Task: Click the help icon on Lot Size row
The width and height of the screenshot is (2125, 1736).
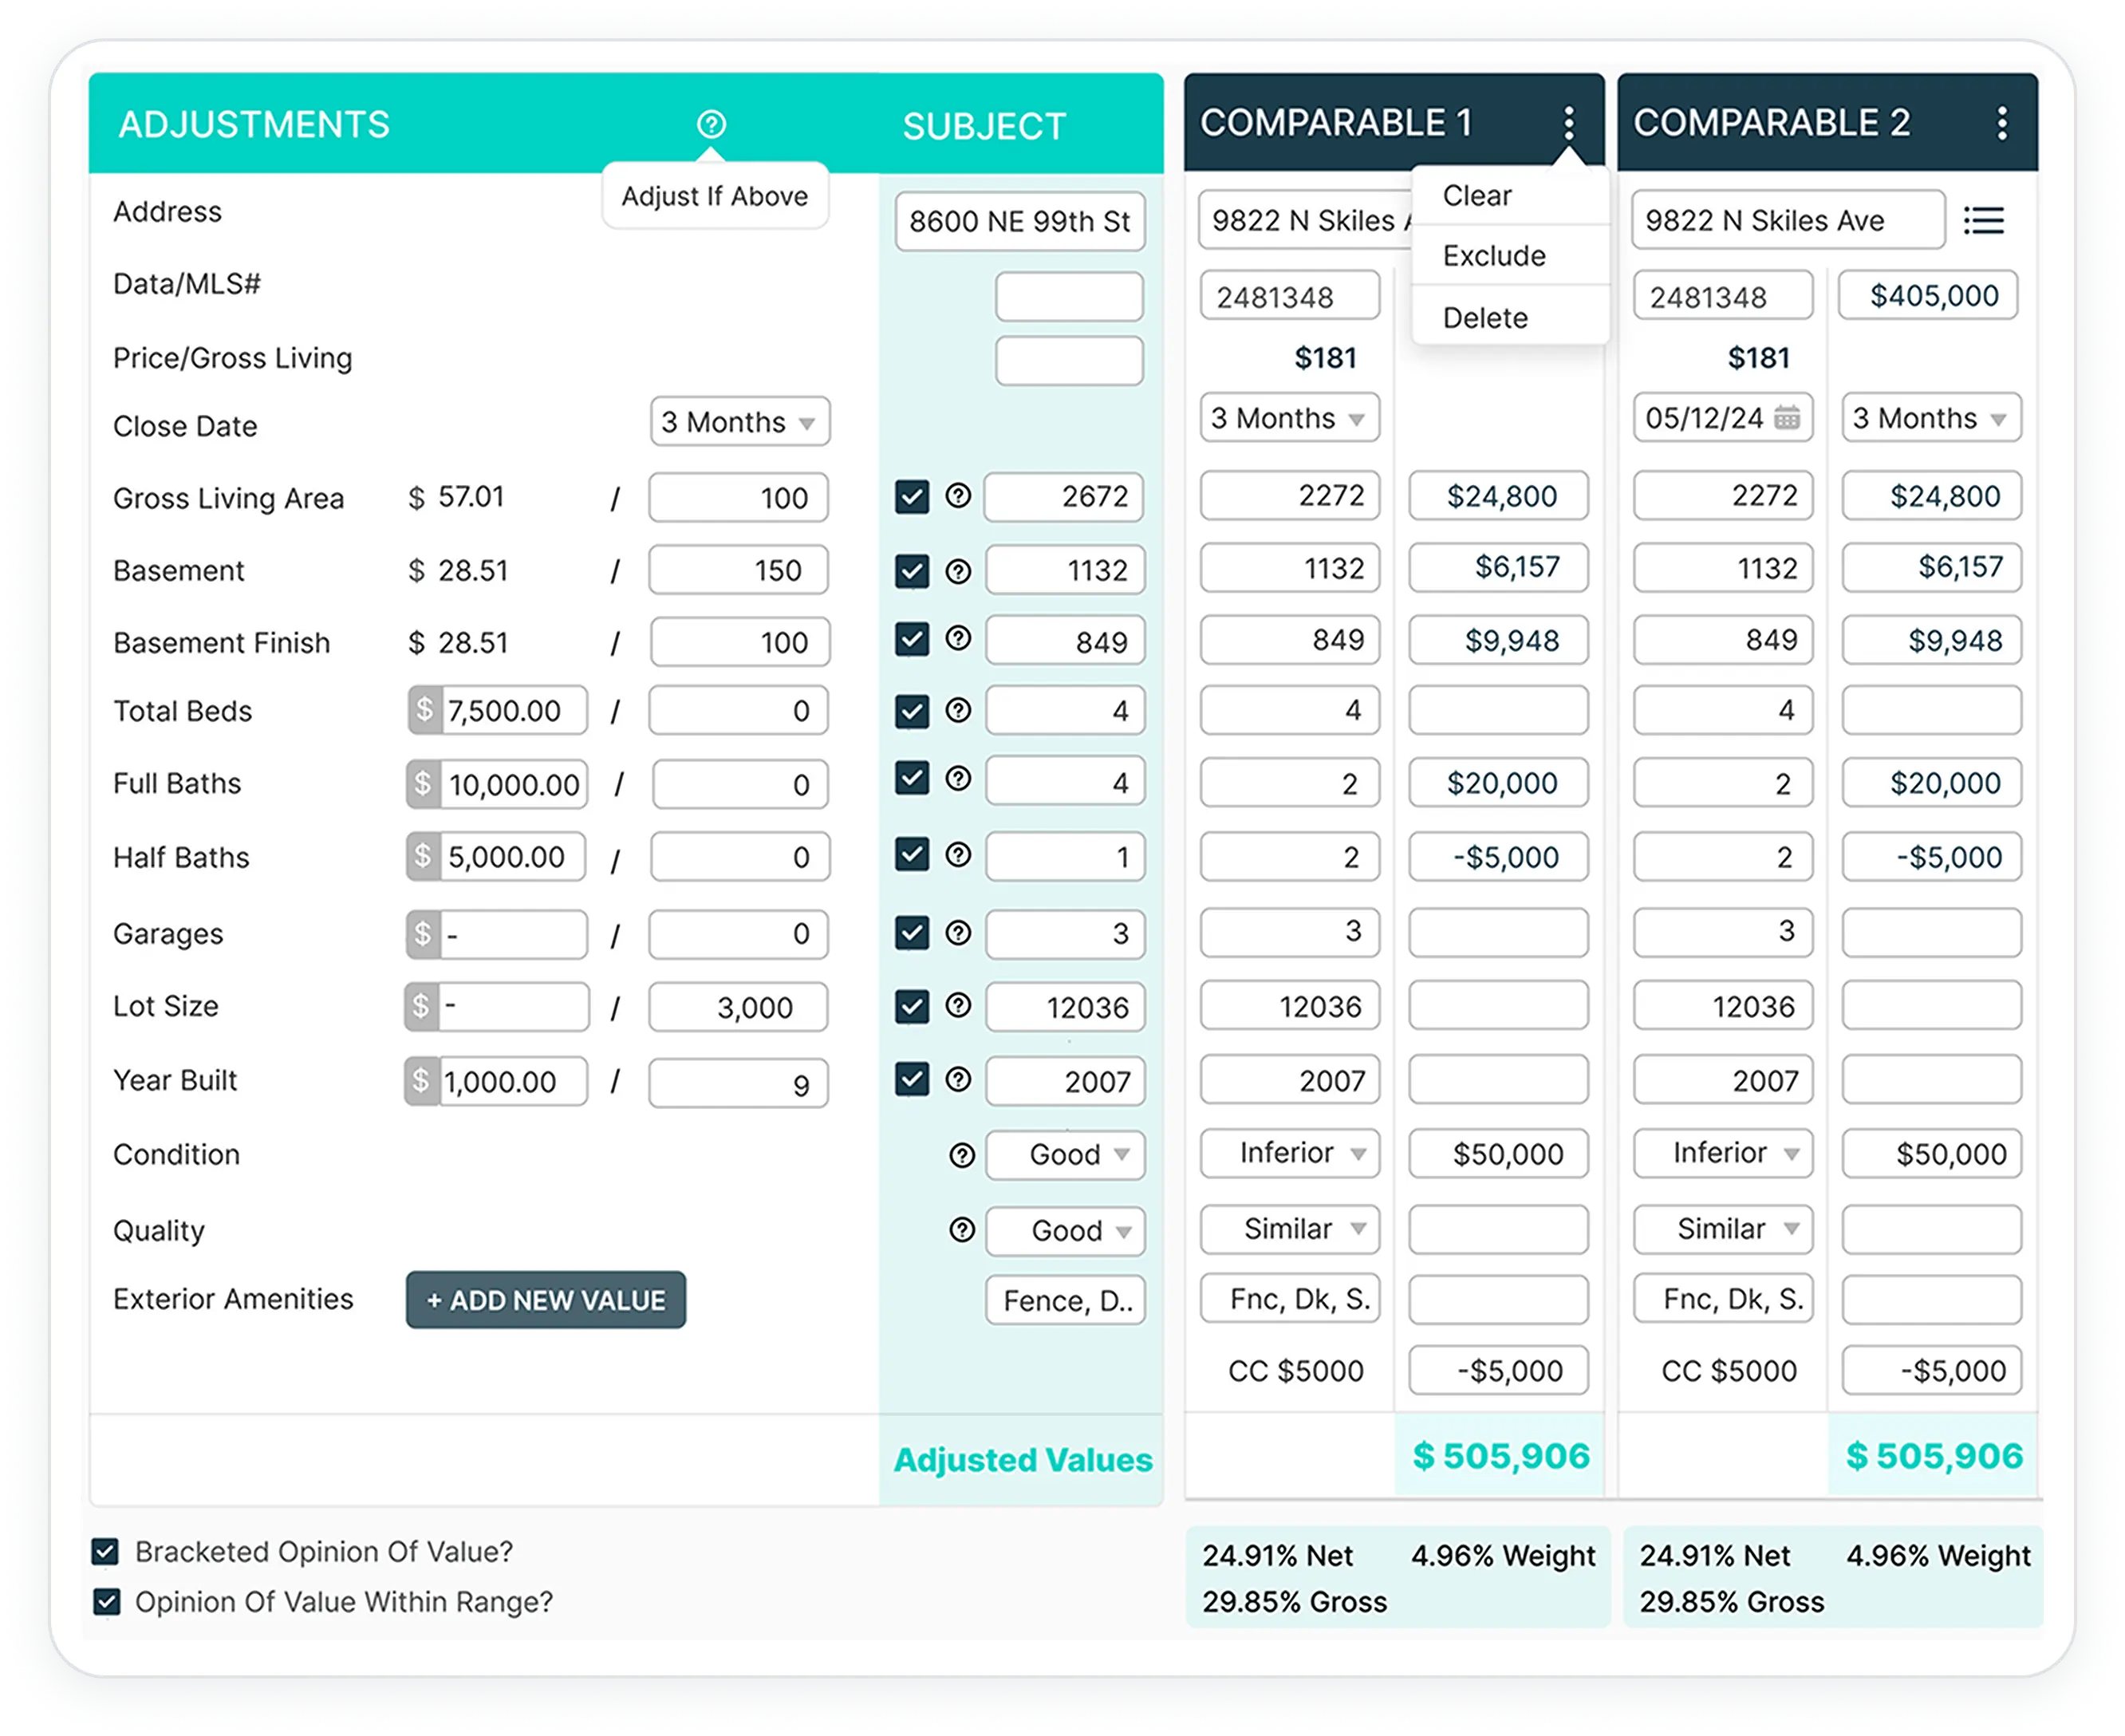Action: tap(958, 1005)
